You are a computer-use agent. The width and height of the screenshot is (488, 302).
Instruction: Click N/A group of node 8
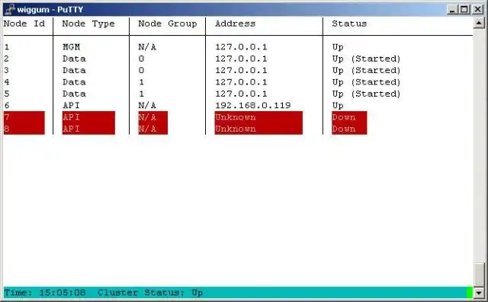click(152, 129)
